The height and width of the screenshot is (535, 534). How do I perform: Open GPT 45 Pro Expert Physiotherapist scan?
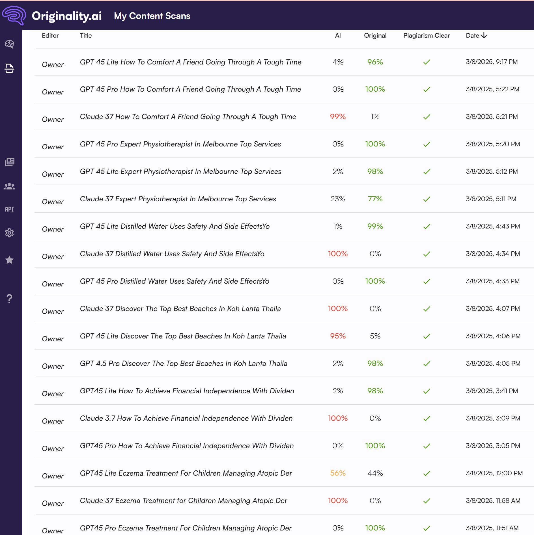180,144
